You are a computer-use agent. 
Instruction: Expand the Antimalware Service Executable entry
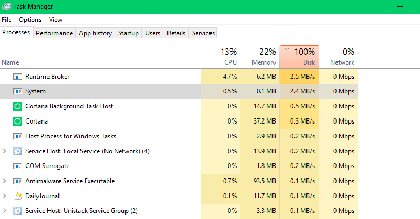(5, 181)
